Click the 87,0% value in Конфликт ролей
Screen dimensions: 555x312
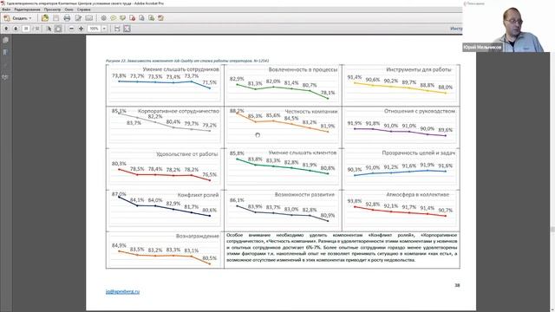coord(119,194)
